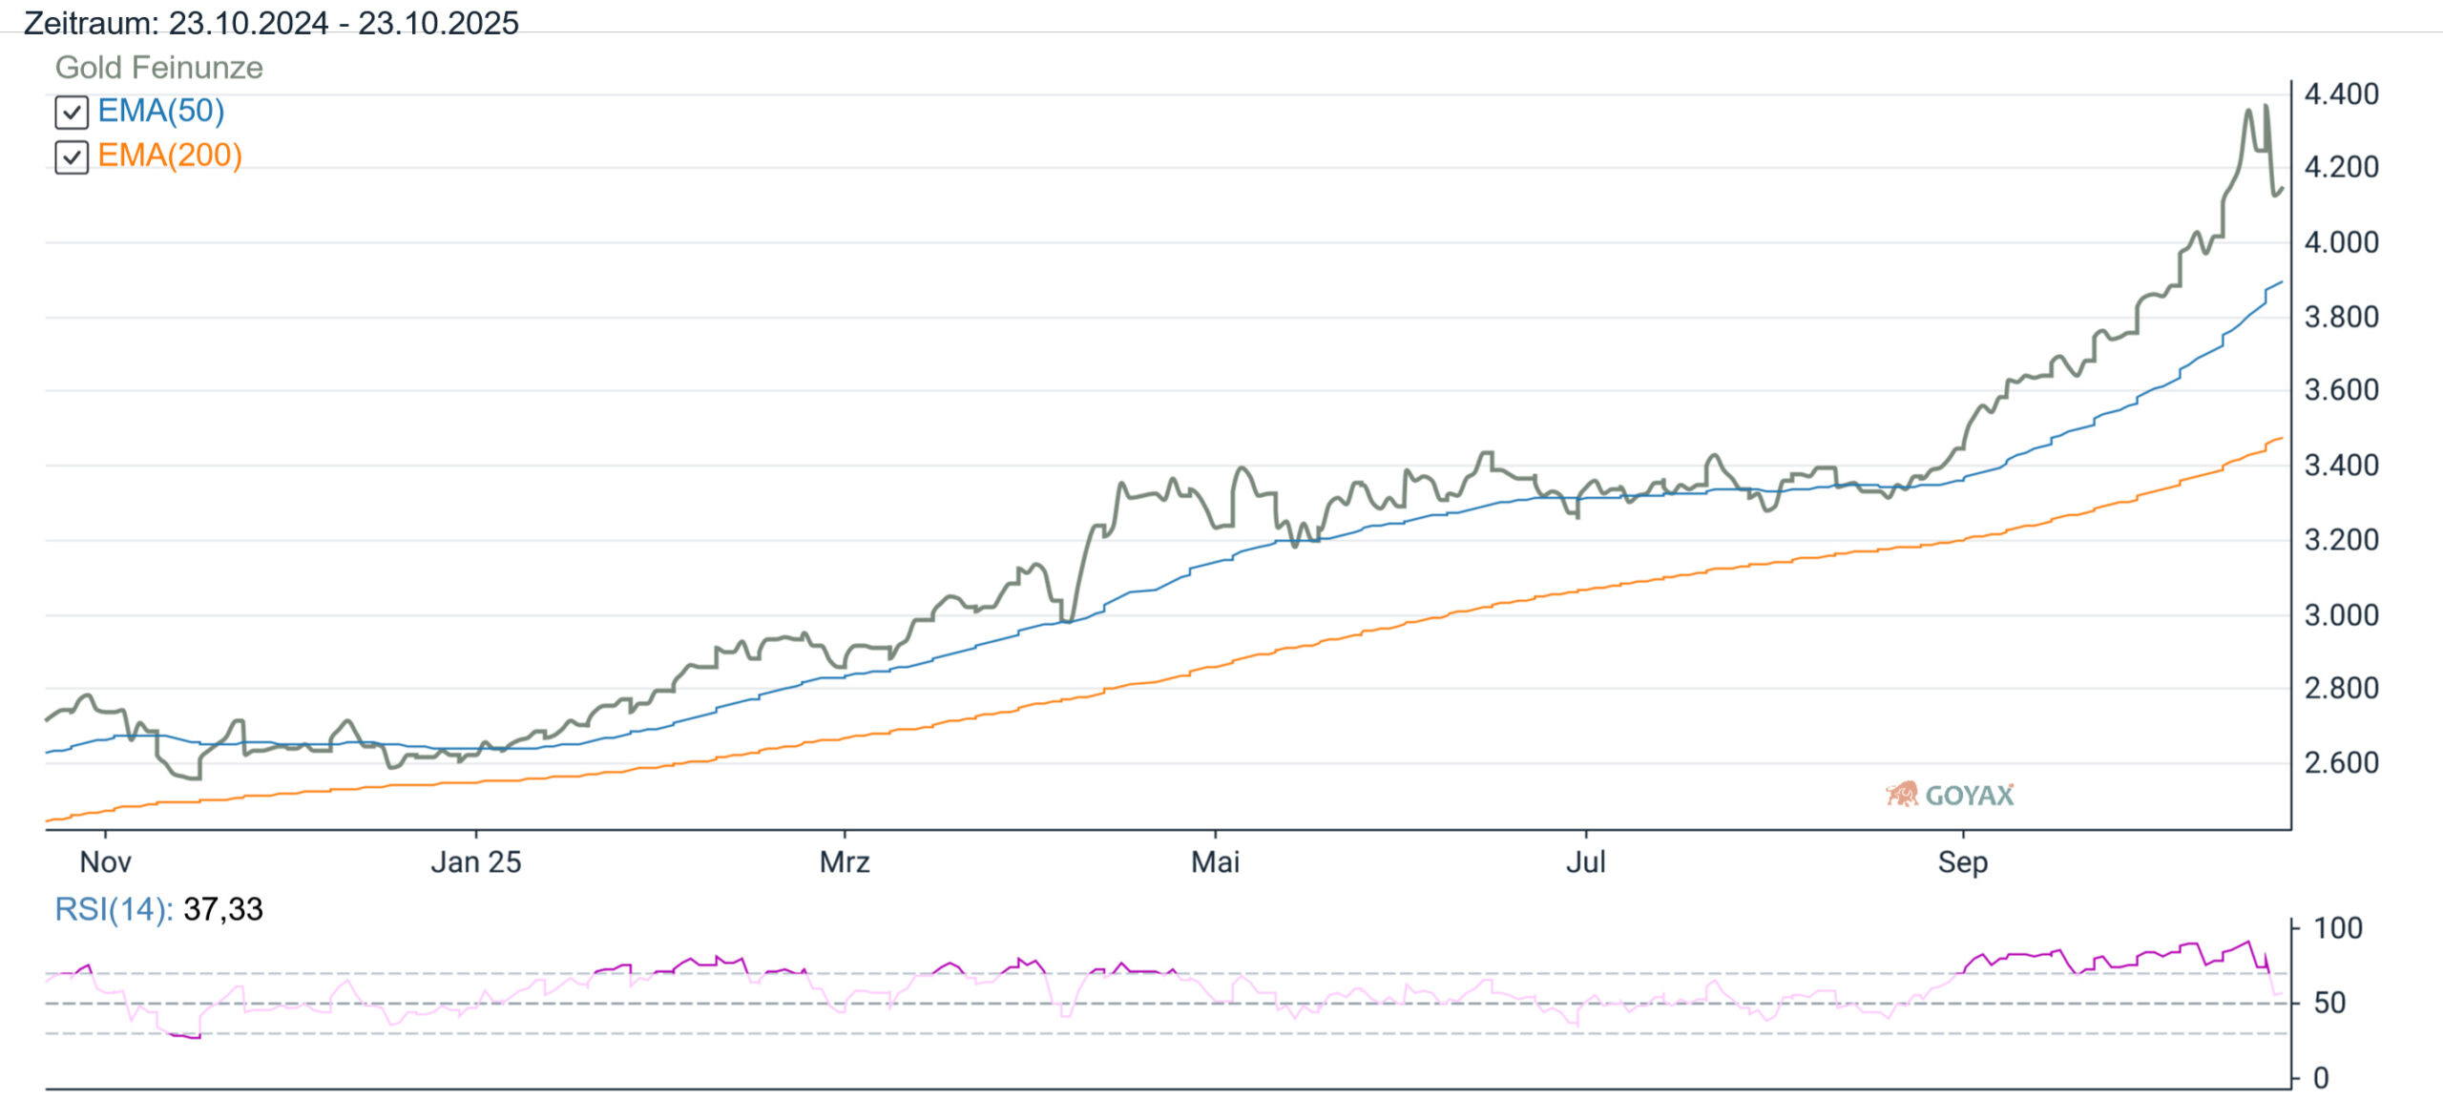Viewport: 2443px width, 1099px height.
Task: Toggle the EMA(50) checkbox
Action: (x=72, y=113)
